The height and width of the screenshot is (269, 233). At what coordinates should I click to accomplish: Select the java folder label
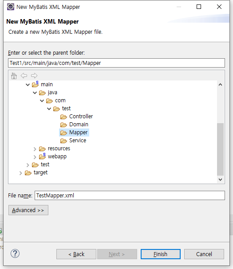tap(52, 92)
